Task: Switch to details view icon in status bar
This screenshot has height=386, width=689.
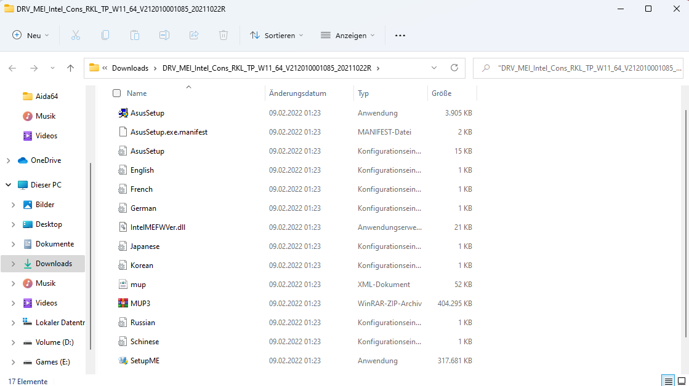Action: pos(668,380)
